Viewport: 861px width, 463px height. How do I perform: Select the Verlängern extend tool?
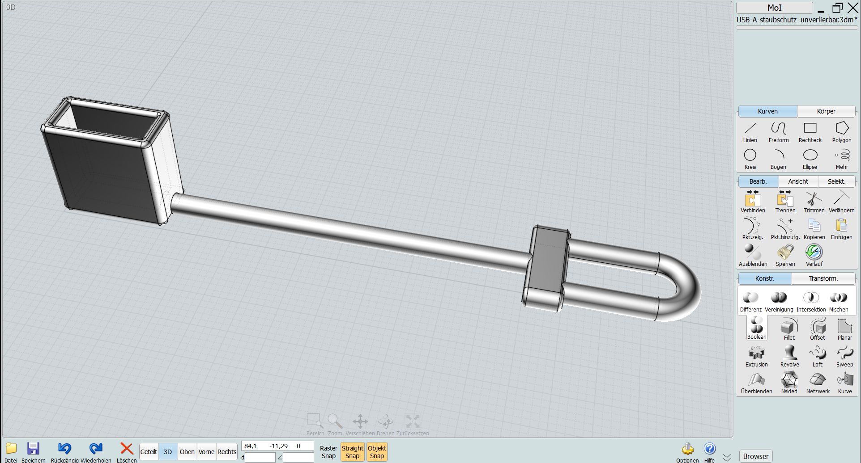(842, 202)
